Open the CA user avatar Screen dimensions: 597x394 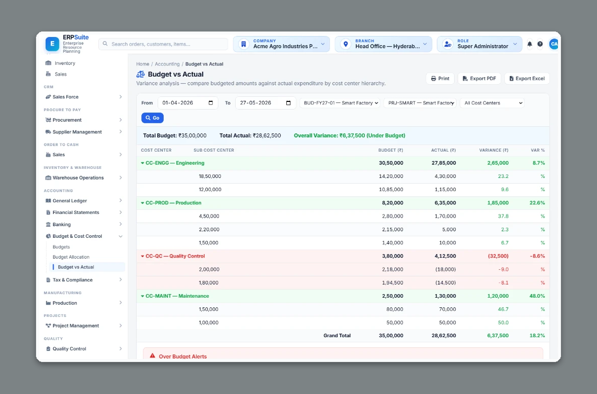tap(553, 44)
